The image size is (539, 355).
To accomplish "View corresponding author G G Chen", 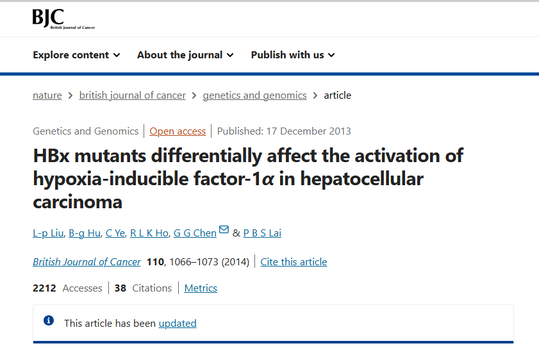I will (x=195, y=233).
